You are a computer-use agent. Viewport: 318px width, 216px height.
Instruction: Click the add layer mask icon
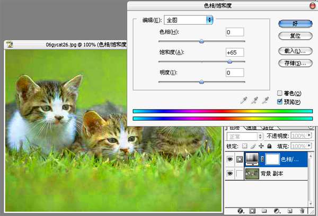tap(252, 211)
